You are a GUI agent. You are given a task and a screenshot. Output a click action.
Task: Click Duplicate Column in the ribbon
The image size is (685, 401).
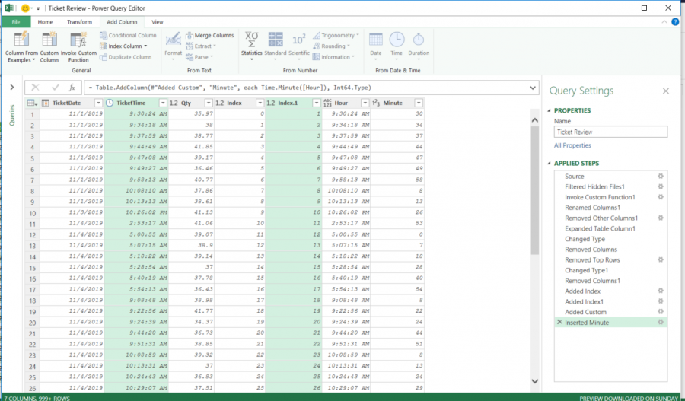pos(126,57)
